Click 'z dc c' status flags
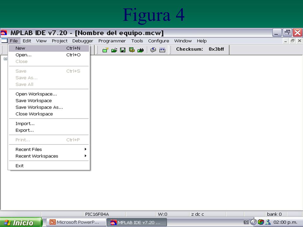The width and height of the screenshot is (303, 227). coord(198,214)
